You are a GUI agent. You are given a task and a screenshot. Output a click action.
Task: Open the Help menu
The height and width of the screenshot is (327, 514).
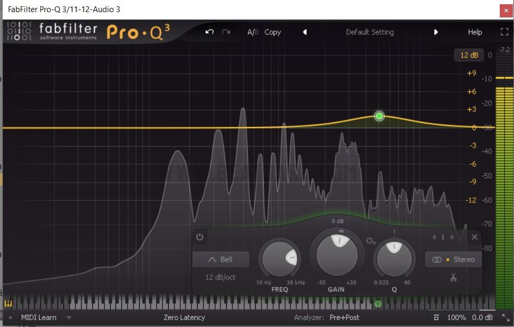pyautogui.click(x=474, y=32)
